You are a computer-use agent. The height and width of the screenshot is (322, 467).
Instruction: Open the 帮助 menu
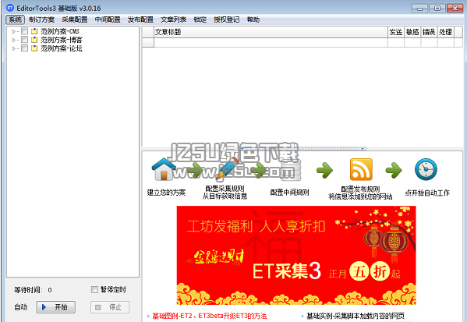253,19
